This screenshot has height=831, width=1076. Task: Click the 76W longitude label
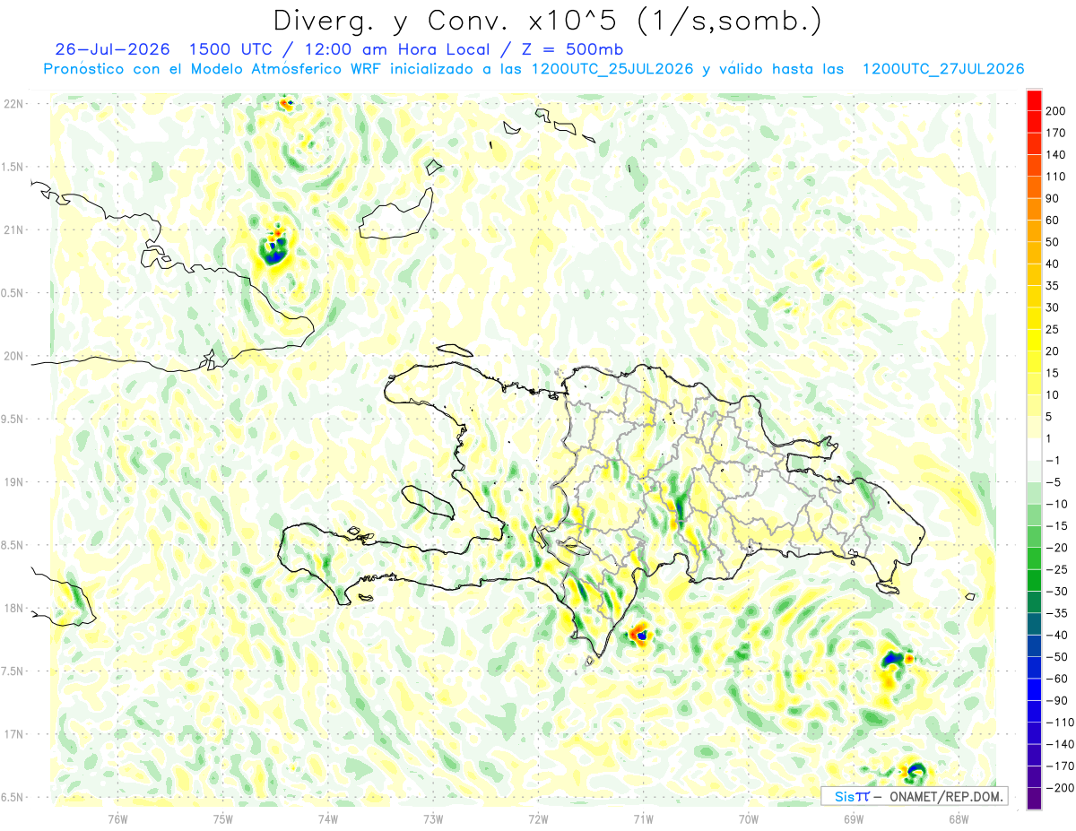[117, 818]
